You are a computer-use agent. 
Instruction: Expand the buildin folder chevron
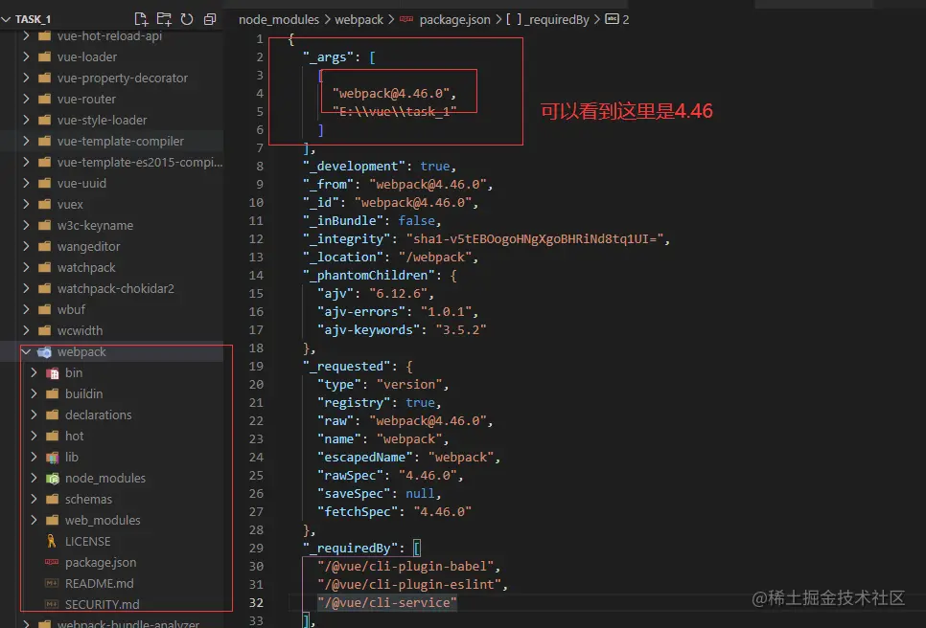click(34, 393)
